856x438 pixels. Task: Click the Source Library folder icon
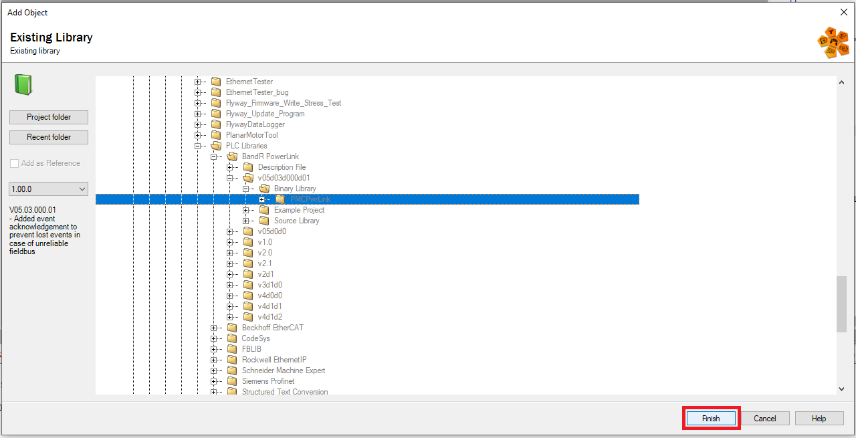pyautogui.click(x=264, y=221)
